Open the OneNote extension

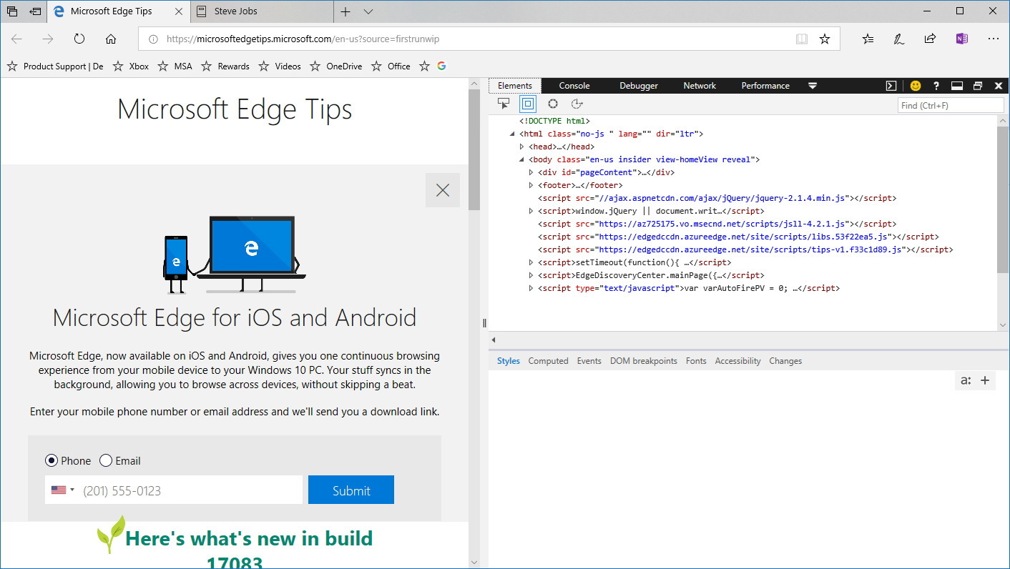click(961, 39)
